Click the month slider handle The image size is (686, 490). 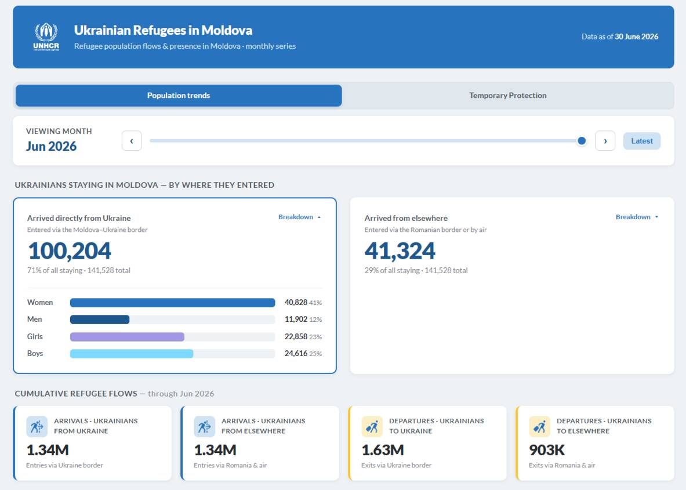582,141
